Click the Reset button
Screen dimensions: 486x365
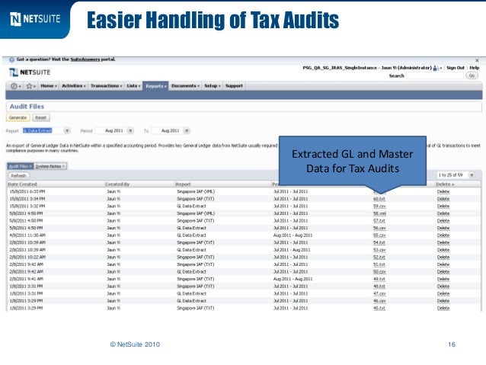coord(40,118)
